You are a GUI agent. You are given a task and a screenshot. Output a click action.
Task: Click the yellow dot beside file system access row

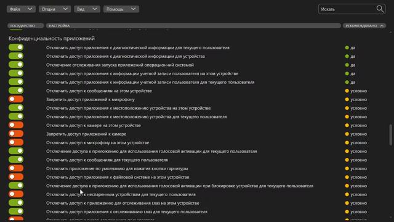coord(347,177)
